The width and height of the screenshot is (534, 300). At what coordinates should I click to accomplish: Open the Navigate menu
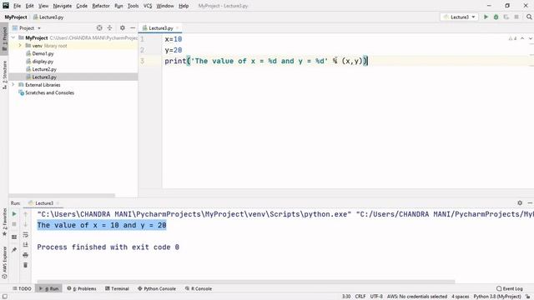[x=63, y=6]
